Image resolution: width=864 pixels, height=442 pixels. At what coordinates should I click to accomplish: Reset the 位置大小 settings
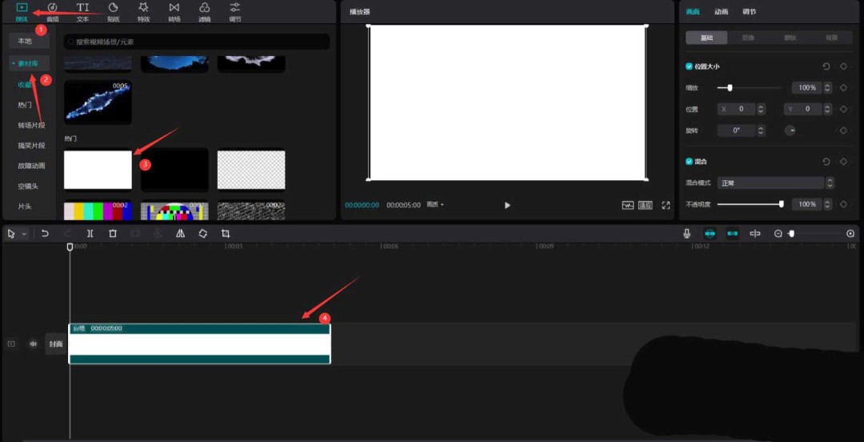(x=826, y=66)
